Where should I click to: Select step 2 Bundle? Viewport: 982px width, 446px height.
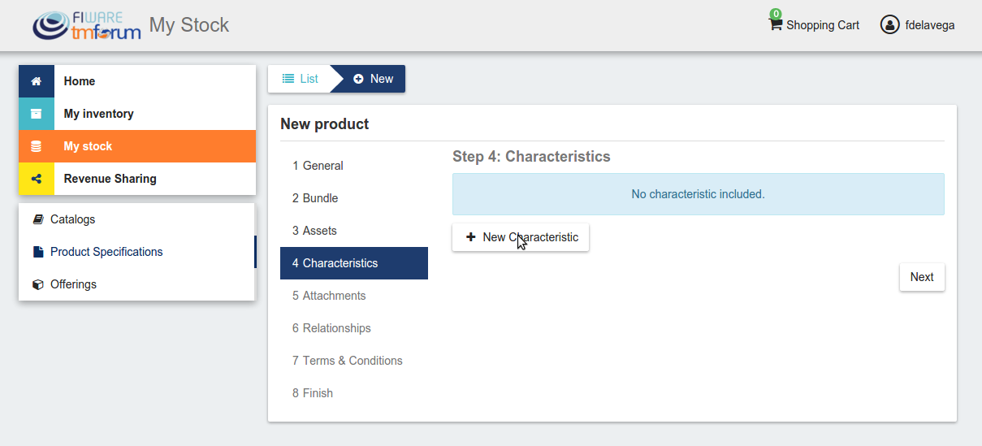pyautogui.click(x=315, y=198)
